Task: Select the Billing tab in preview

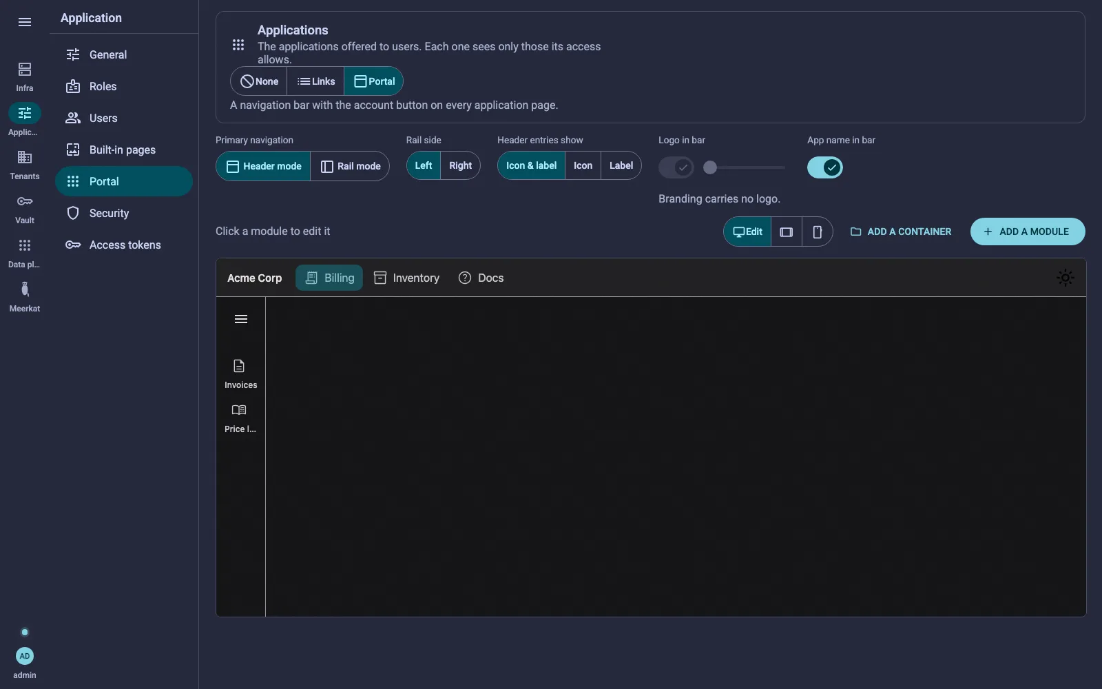Action: click(x=329, y=278)
